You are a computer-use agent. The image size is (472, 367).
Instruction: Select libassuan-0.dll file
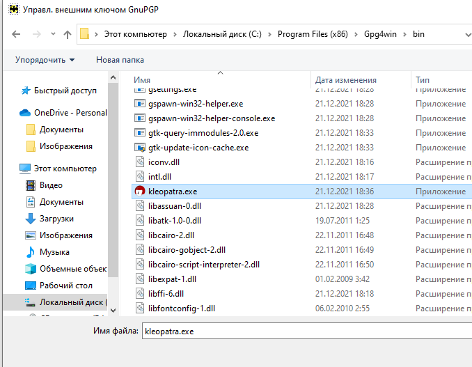click(175, 206)
